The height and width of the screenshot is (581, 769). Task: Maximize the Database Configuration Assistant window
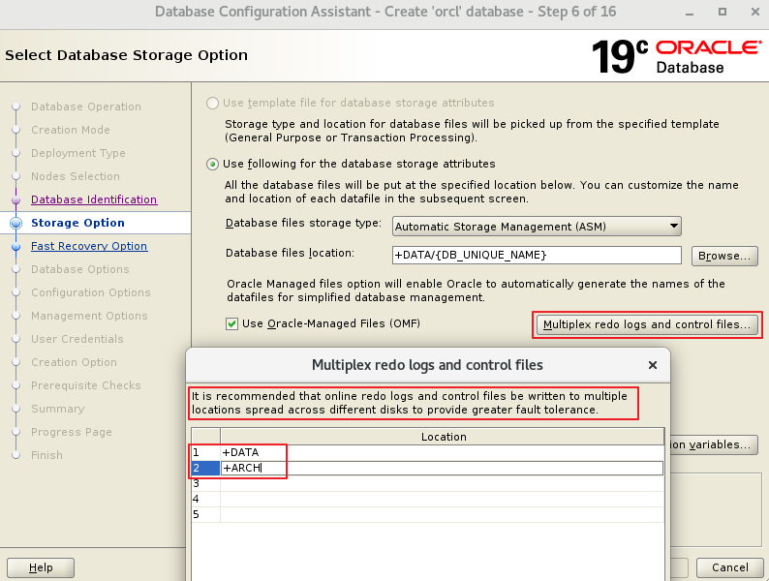point(722,12)
